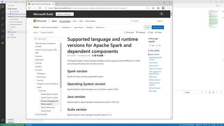Open browser Settings and more menu
Viewport: 224px width, 126px height.
tap(169, 8)
